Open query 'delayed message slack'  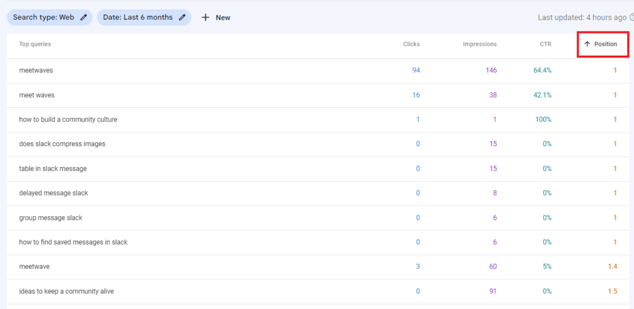pyautogui.click(x=53, y=193)
